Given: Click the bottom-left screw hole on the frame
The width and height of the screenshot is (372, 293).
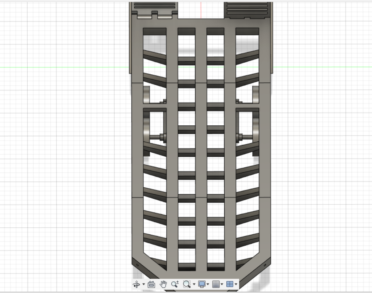Looking at the screenshot, I should (137, 265).
